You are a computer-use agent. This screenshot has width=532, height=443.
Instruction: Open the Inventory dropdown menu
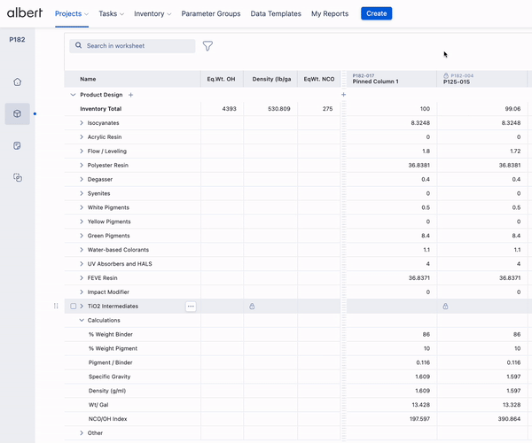[153, 14]
